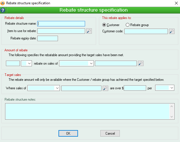Image resolution: width=180 pixels, height=142 pixels.
Task: Focus the Customer code input field
Action: 146,31
